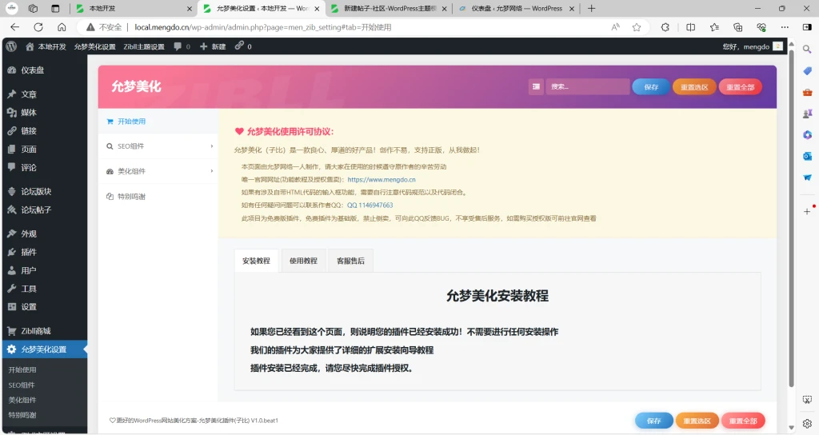Switch to 客服售后 tab
819x435 pixels.
tap(350, 261)
